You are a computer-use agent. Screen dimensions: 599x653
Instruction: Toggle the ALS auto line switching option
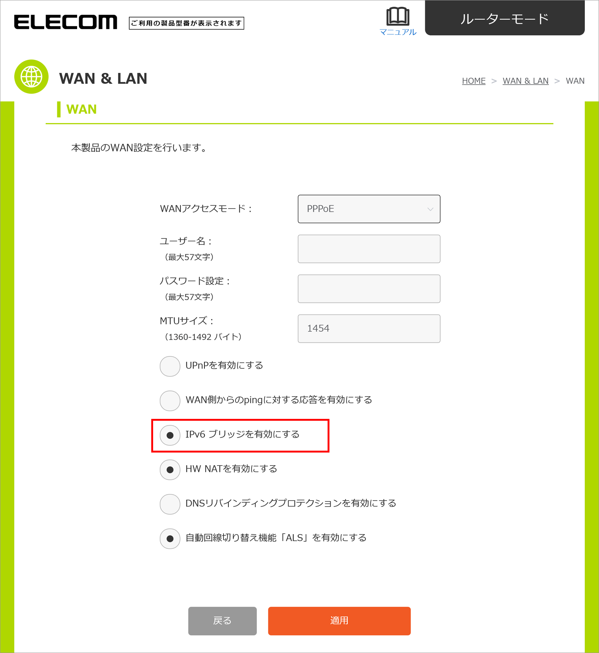170,538
